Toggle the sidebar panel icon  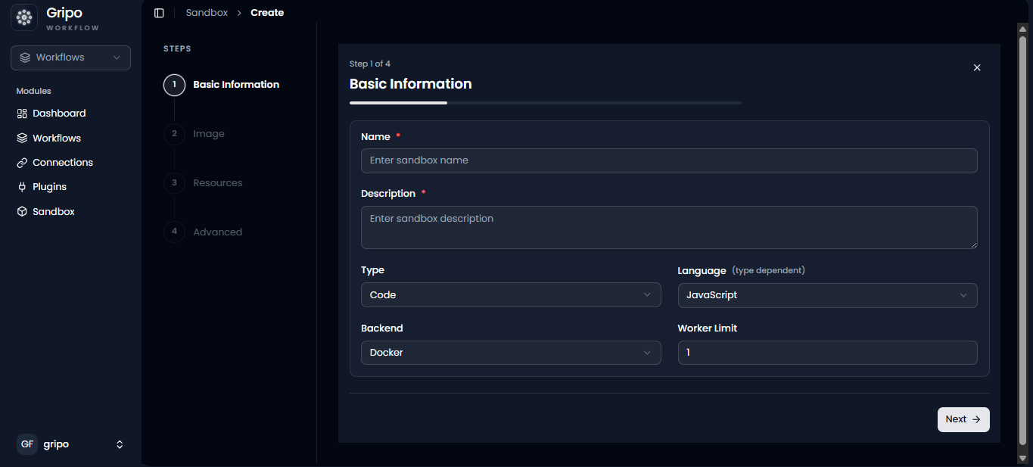coord(159,13)
